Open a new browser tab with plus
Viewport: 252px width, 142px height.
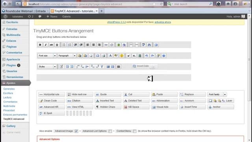pos(102,11)
